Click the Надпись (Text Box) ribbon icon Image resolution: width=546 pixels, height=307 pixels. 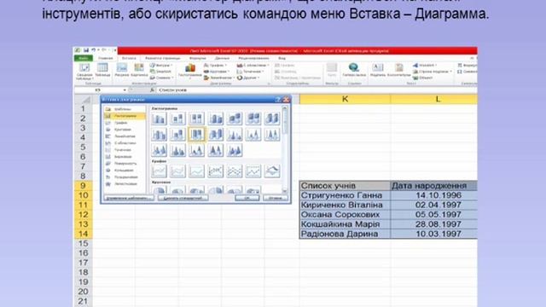[377, 69]
